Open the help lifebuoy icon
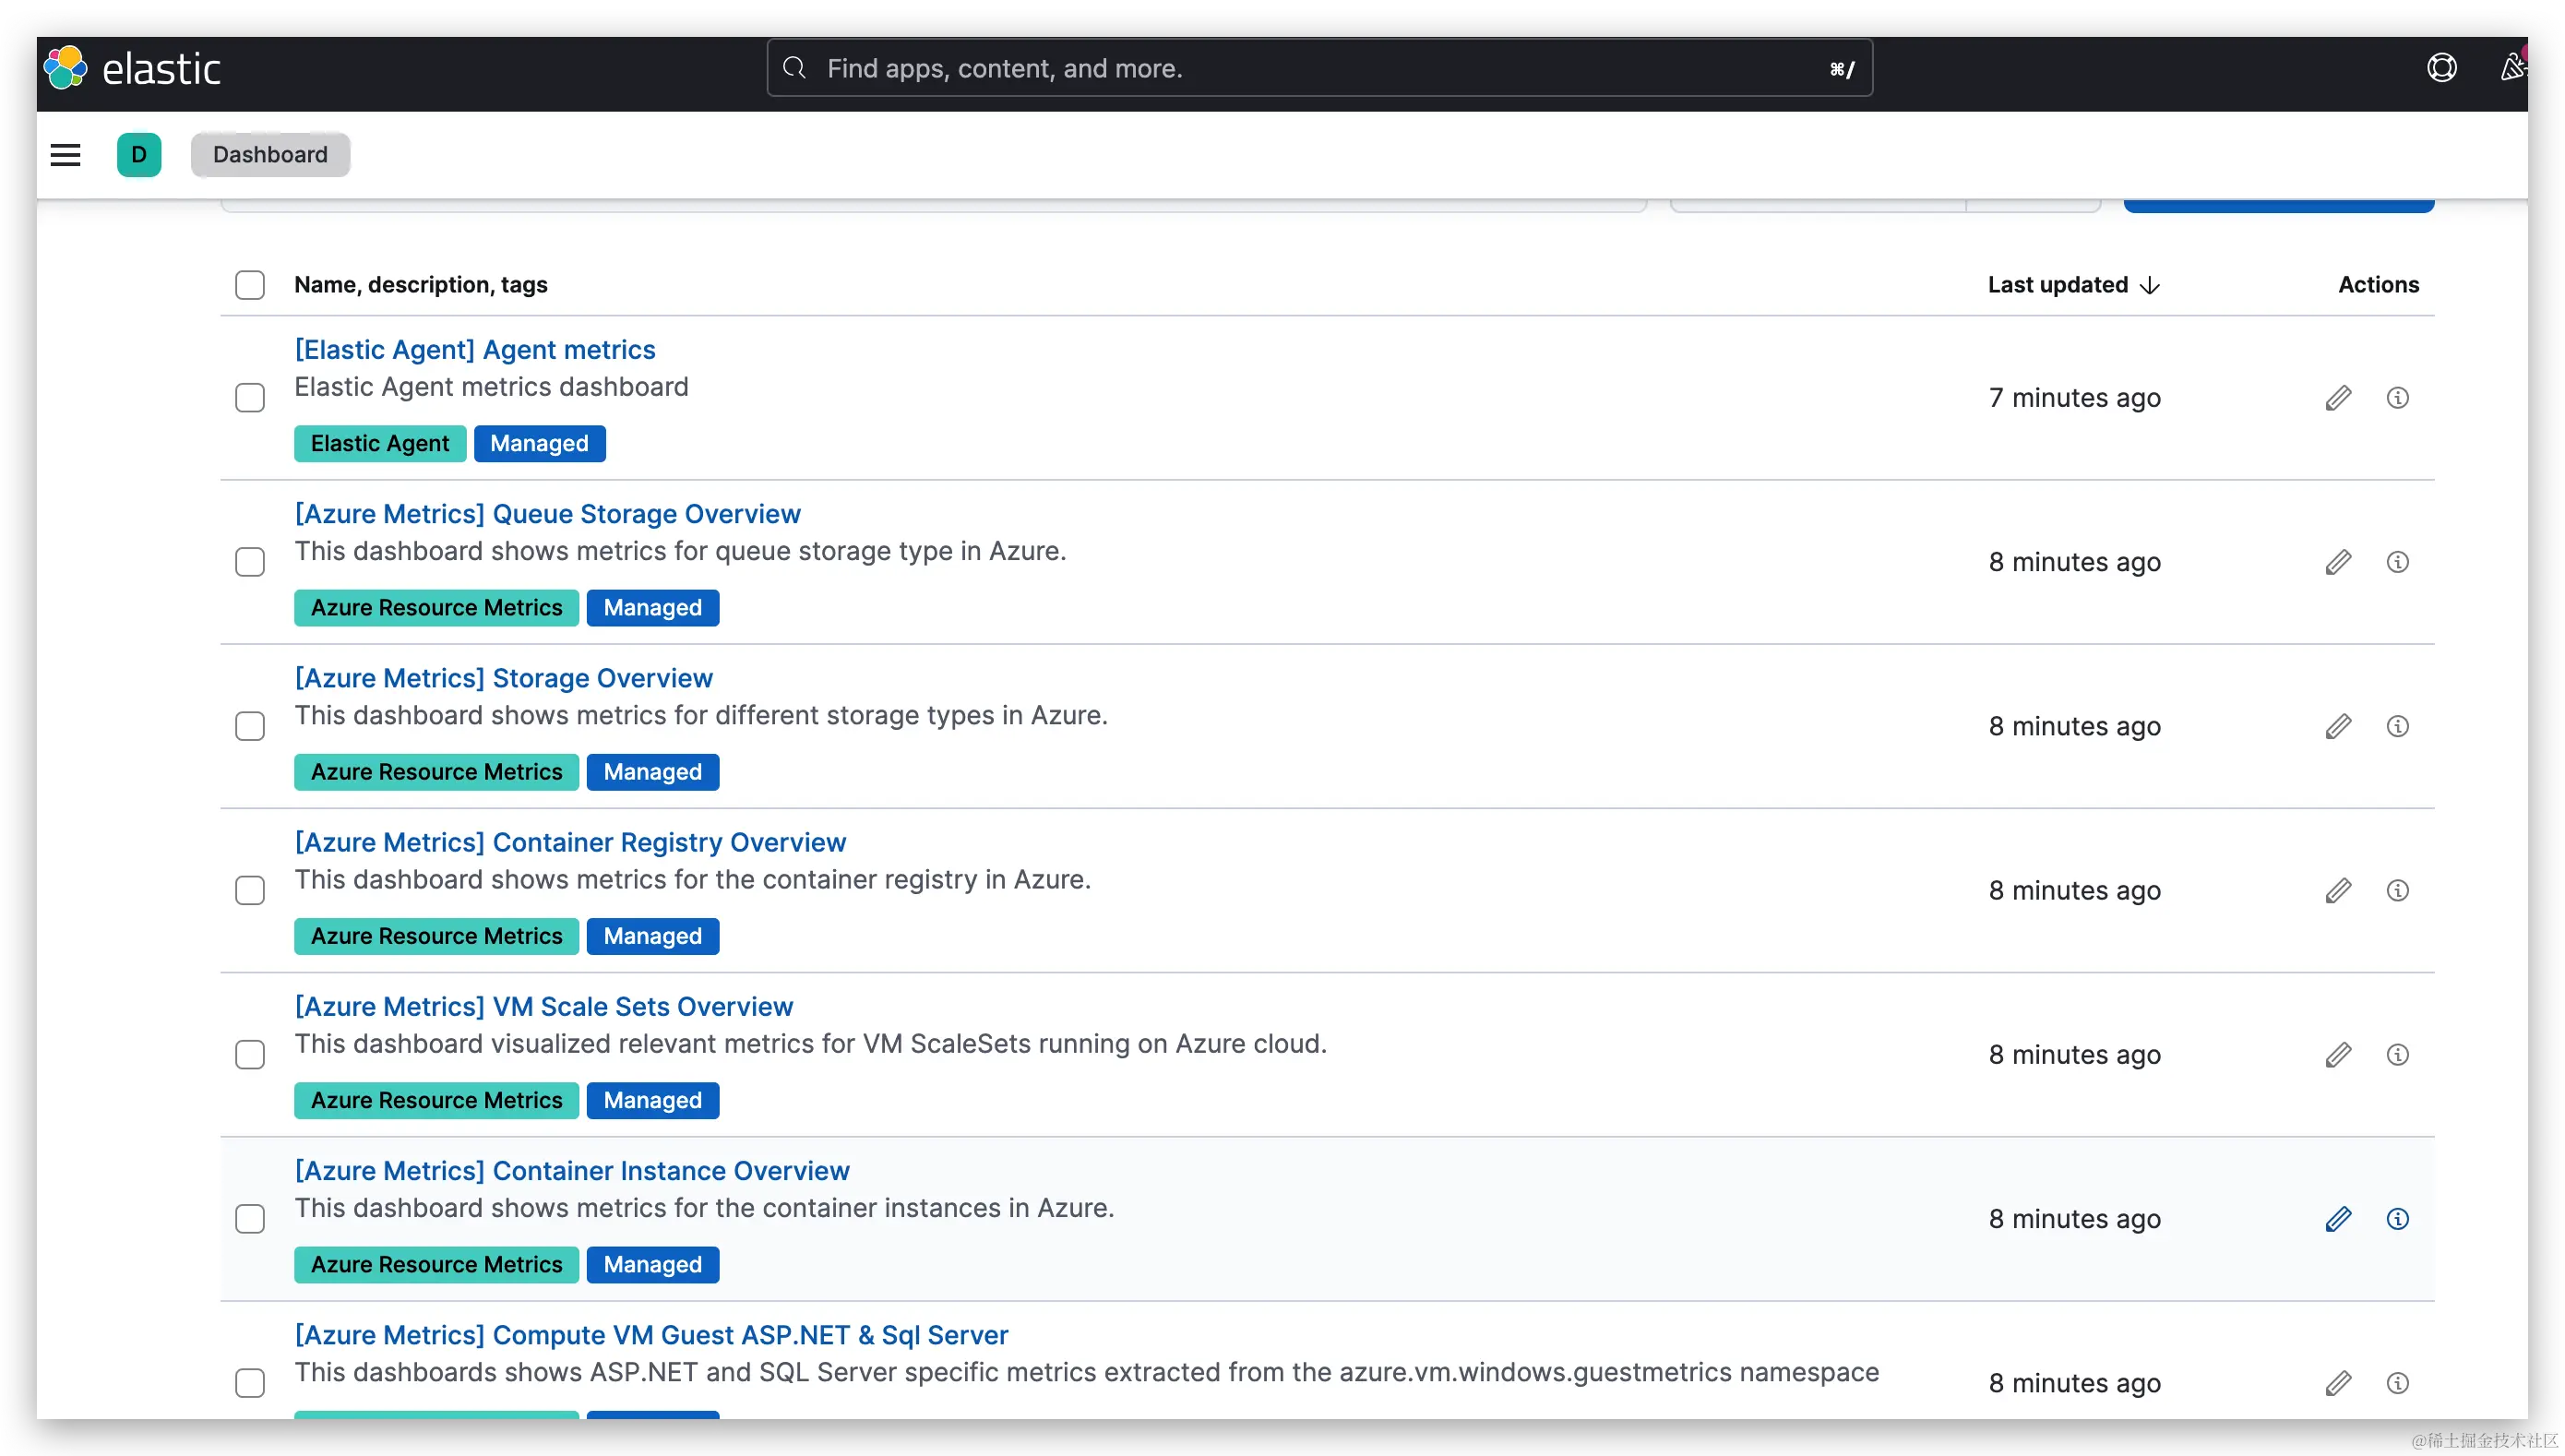This screenshot has height=1456, width=2565. coord(2441,68)
